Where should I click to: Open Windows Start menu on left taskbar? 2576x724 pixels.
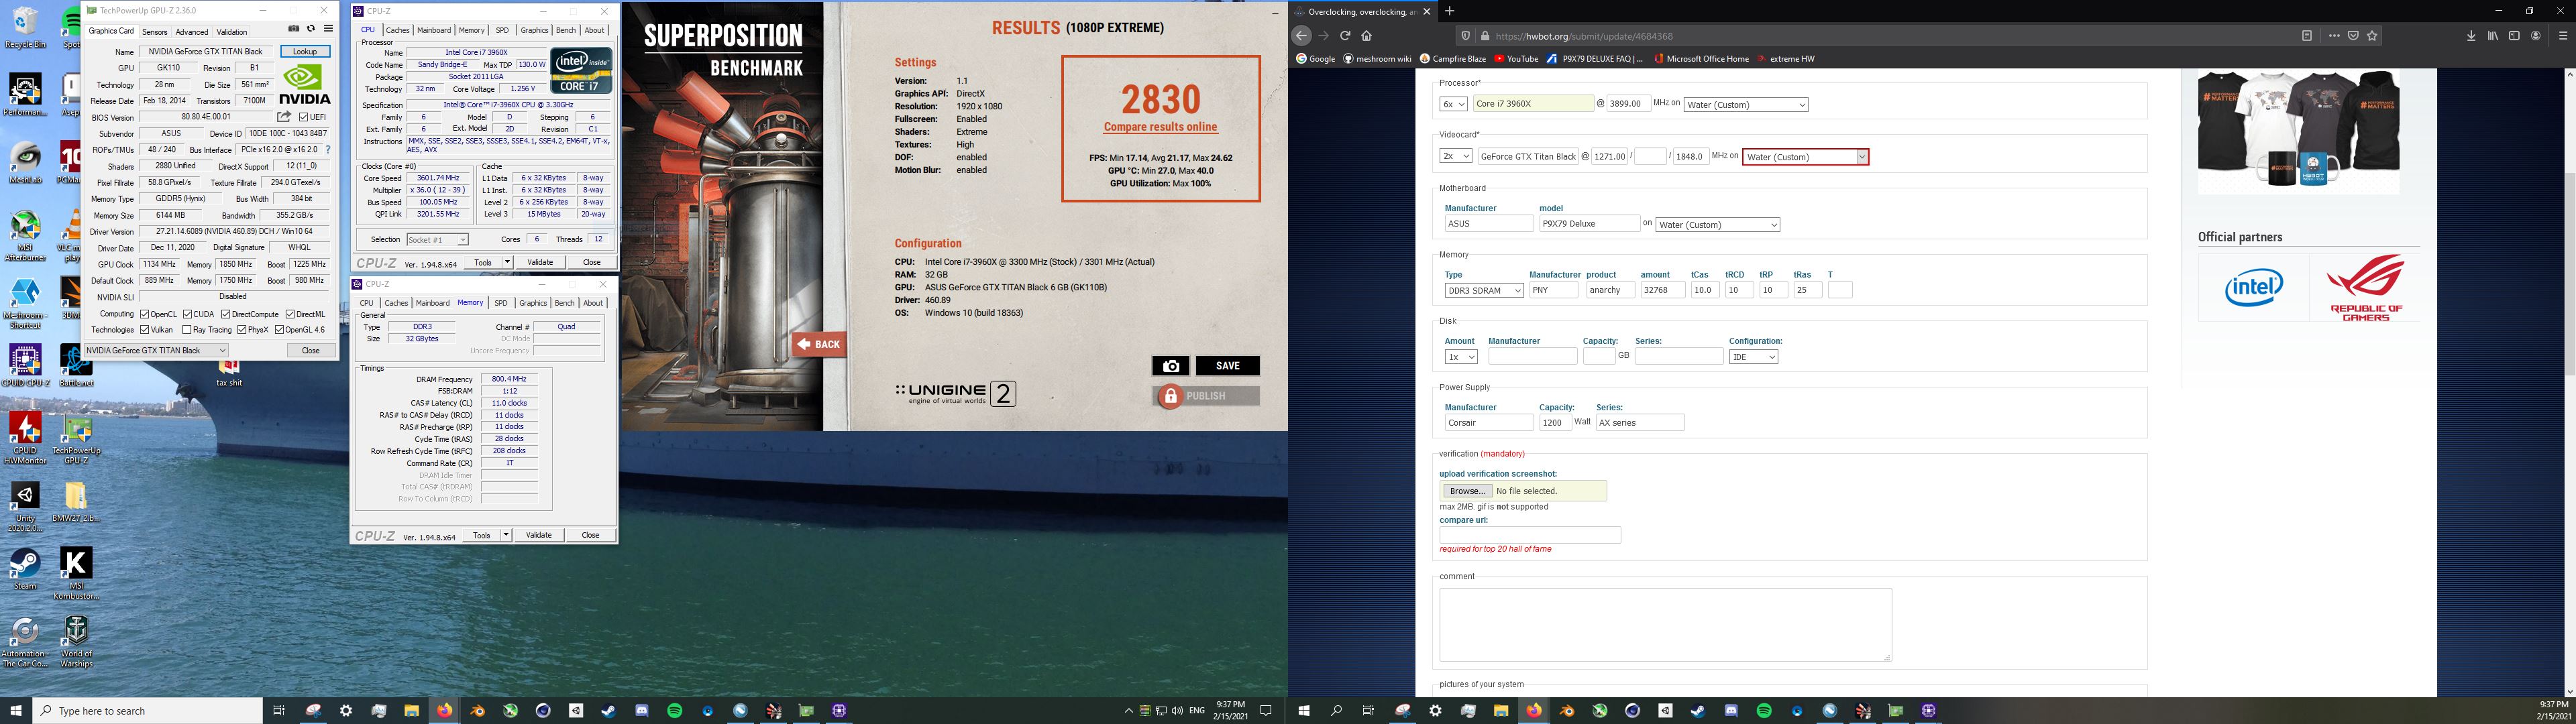16,711
